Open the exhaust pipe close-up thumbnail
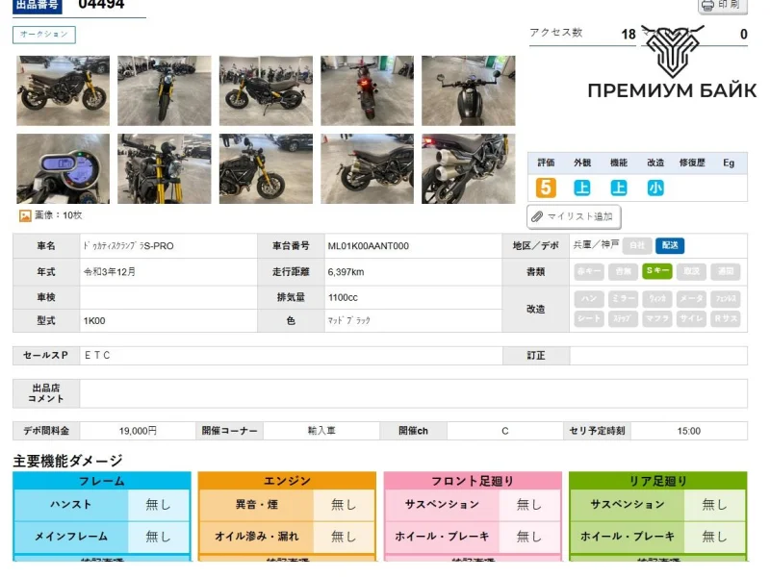The image size is (770, 577). (x=468, y=168)
